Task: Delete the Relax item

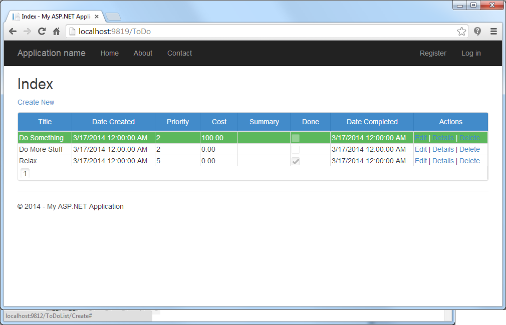Action: tap(469, 161)
